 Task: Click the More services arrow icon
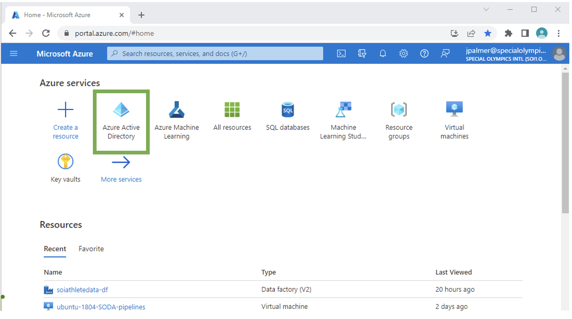pos(121,162)
